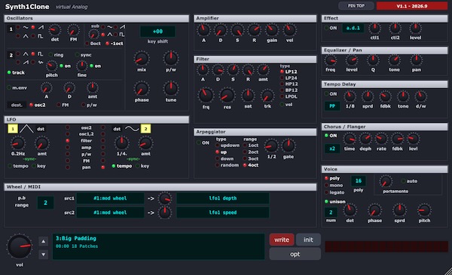This screenshot has height=275, width=452.
Task: Change the poly voice count 16
Action: tap(359, 181)
